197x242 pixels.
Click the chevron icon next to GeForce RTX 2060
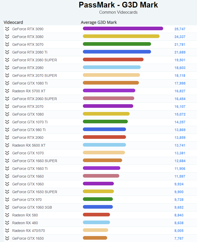(x=7, y=138)
